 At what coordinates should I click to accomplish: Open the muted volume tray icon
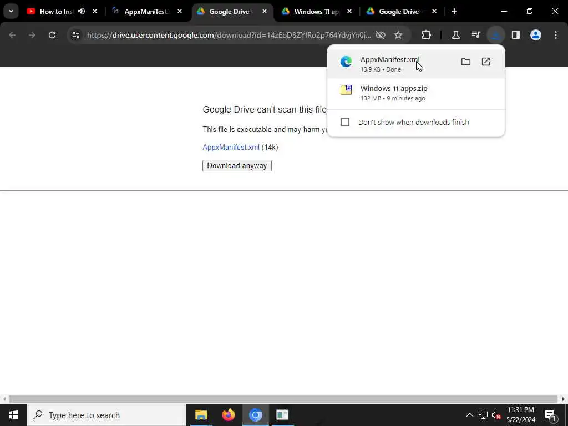click(x=496, y=415)
